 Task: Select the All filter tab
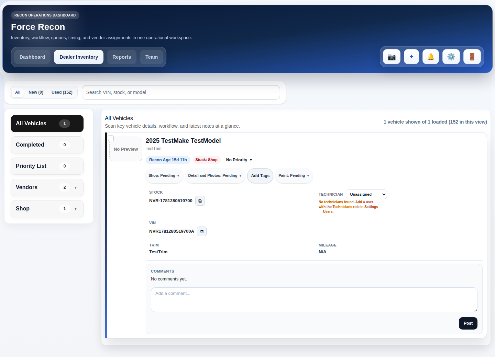click(x=18, y=92)
